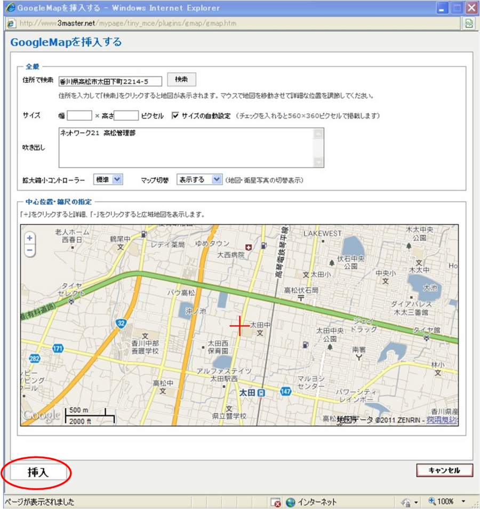Click inside the 吹き出し balloon text area

tap(186, 148)
